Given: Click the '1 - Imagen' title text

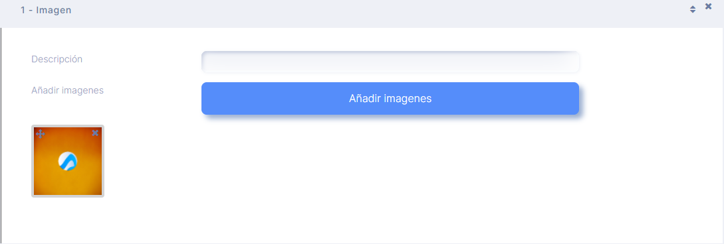Looking at the screenshot, I should (x=46, y=10).
